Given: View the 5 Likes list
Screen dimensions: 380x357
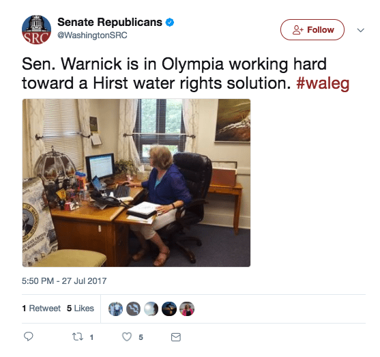Looking at the screenshot, I should (x=81, y=309).
